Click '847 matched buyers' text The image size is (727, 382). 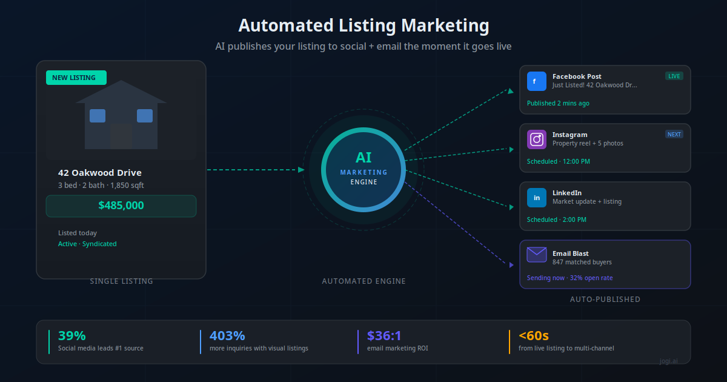pyautogui.click(x=582, y=263)
